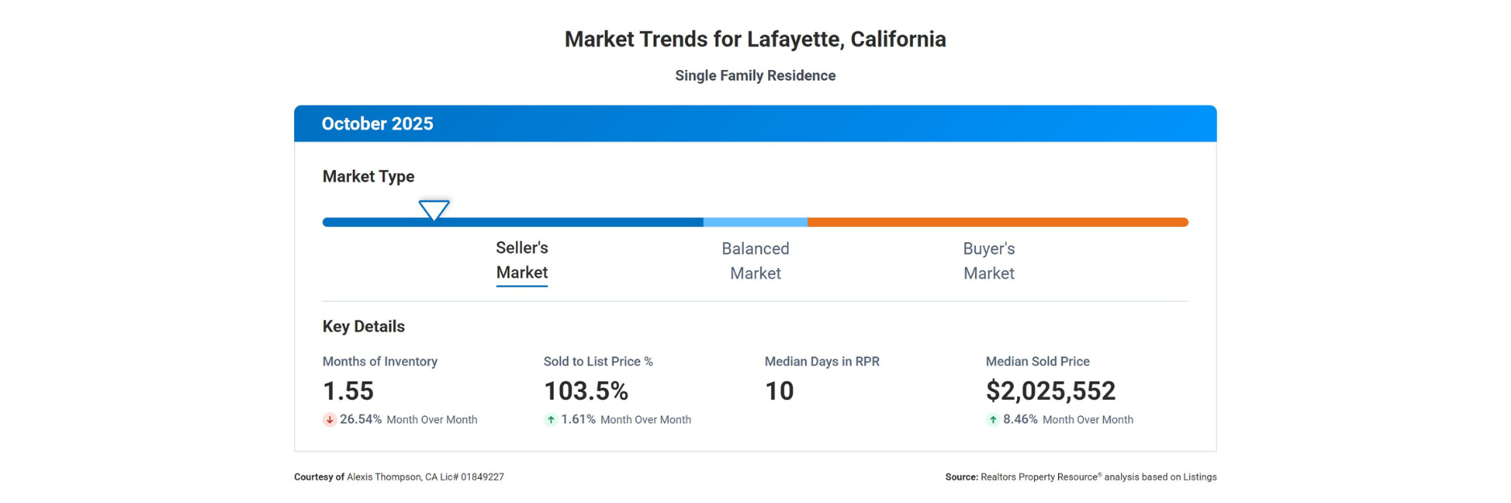This screenshot has height=503, width=1511.
Task: Click the triangle market type indicator
Action: [434, 210]
